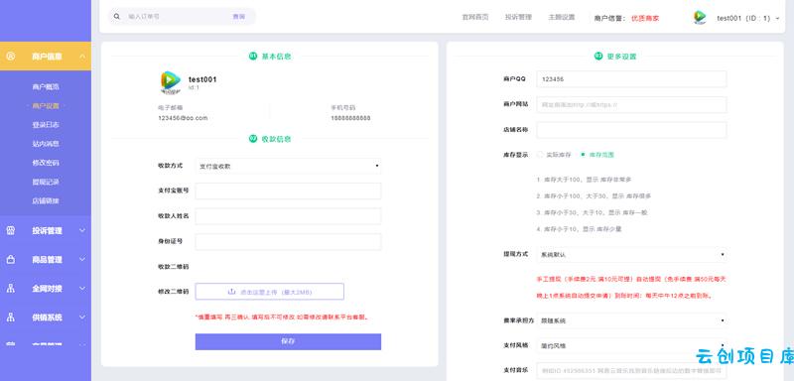The image size is (794, 381).
Task: Open 投诉管理 in the top navigation
Action: (x=518, y=17)
